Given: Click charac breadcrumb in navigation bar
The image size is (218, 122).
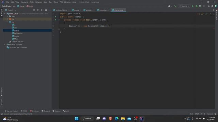Looking at the screenshot, I should pyautogui.click(x=21, y=6).
